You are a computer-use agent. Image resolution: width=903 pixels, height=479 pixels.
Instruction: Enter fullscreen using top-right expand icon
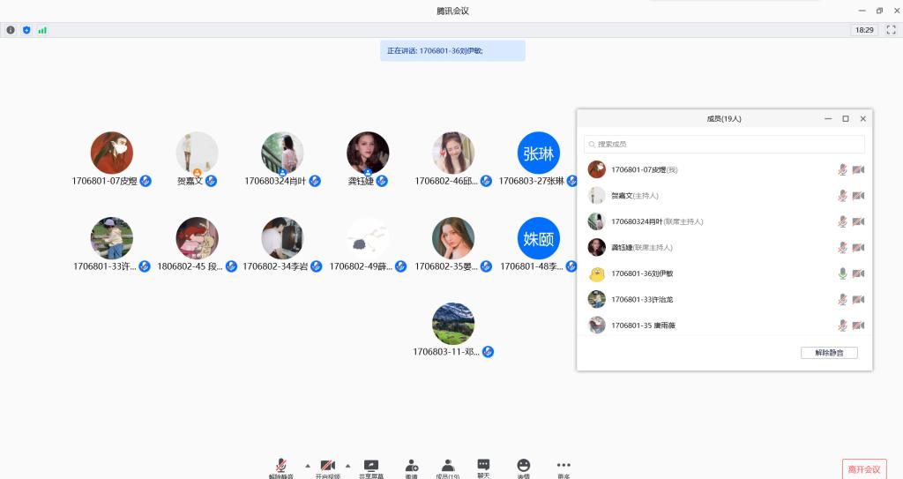point(891,30)
